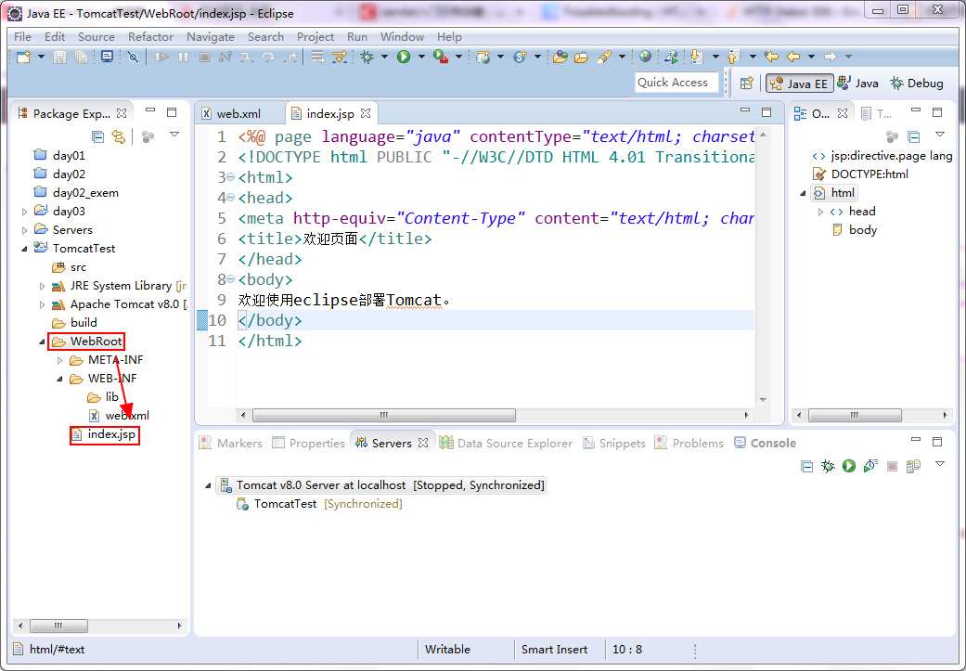Viewport: 966px width, 671px height.
Task: Collapse the WEB-INF folder node
Action: coord(59,379)
